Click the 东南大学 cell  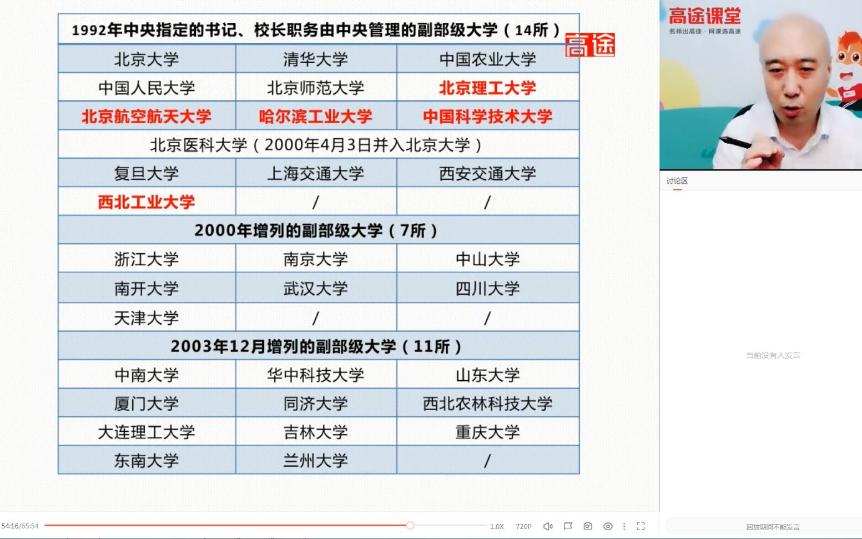click(x=147, y=460)
